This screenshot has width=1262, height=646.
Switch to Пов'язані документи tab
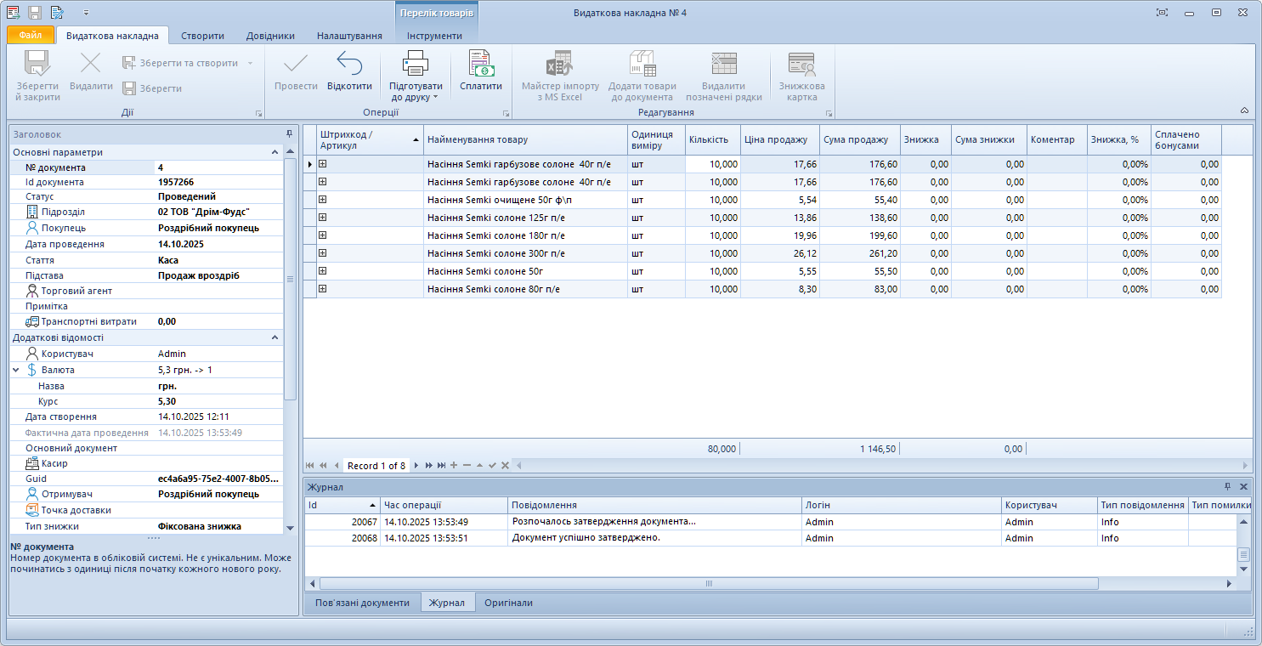coord(362,603)
